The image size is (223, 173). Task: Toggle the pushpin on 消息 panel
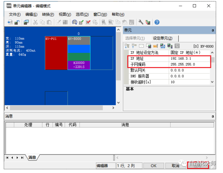[x=213, y=116]
